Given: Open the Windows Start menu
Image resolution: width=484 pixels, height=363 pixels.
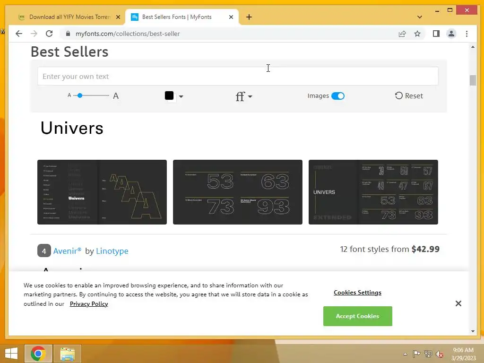Looking at the screenshot, I should click(11, 354).
